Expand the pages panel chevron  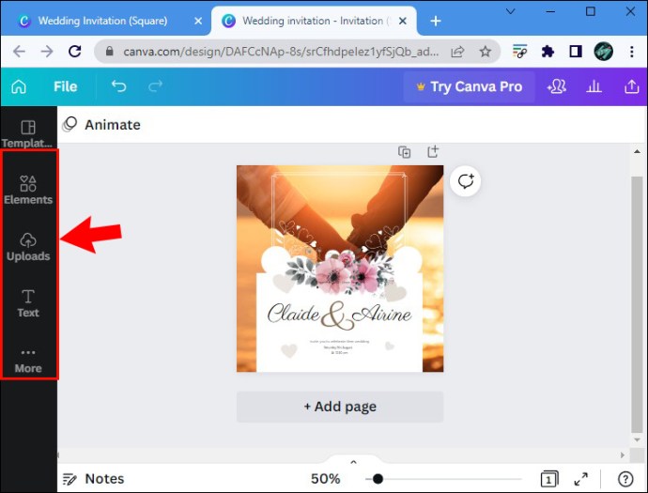click(353, 462)
